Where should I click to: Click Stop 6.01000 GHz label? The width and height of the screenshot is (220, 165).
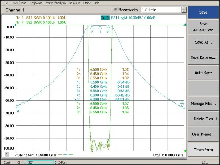[168, 155]
